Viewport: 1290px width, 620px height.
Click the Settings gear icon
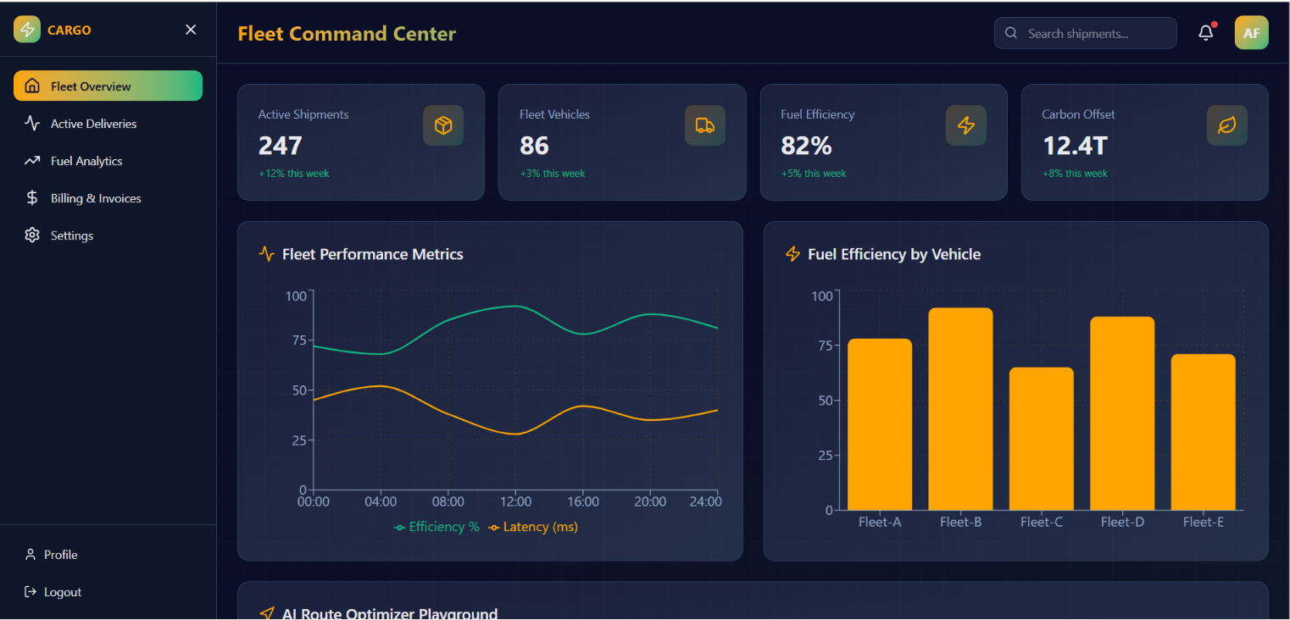tap(32, 235)
